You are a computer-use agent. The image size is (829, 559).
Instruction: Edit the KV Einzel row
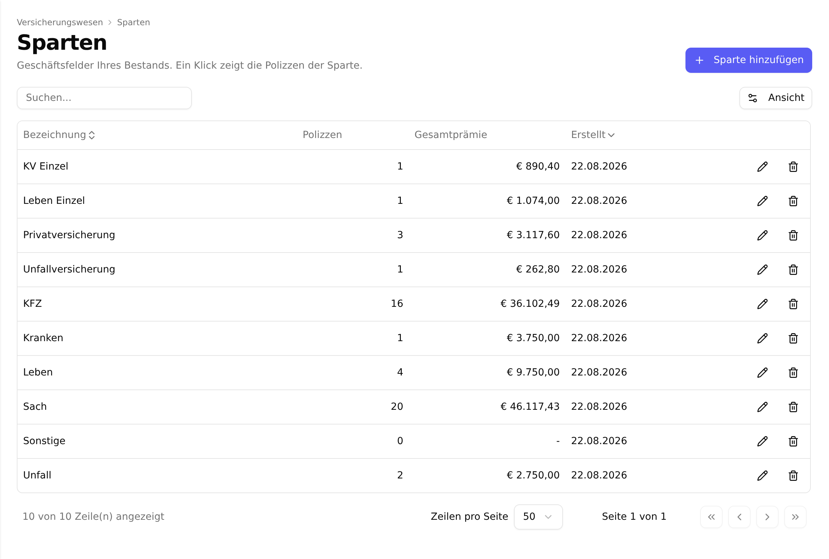click(x=762, y=166)
